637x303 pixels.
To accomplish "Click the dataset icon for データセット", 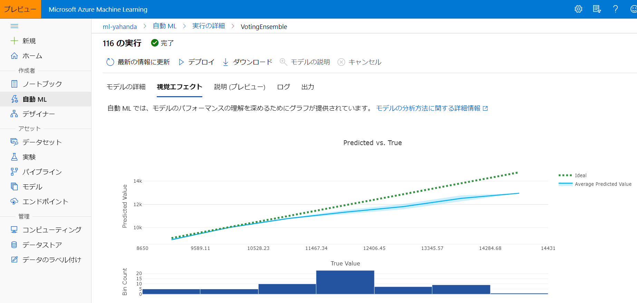I will tap(14, 142).
